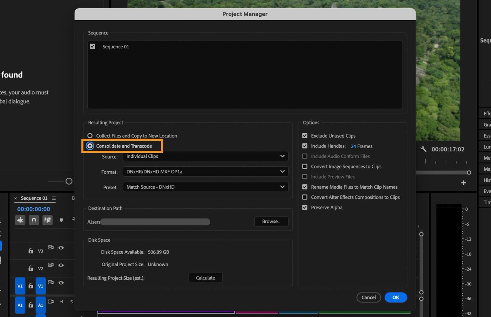Image resolution: width=491 pixels, height=317 pixels.
Task: Click Browse to choose destination path
Action: tap(271, 221)
